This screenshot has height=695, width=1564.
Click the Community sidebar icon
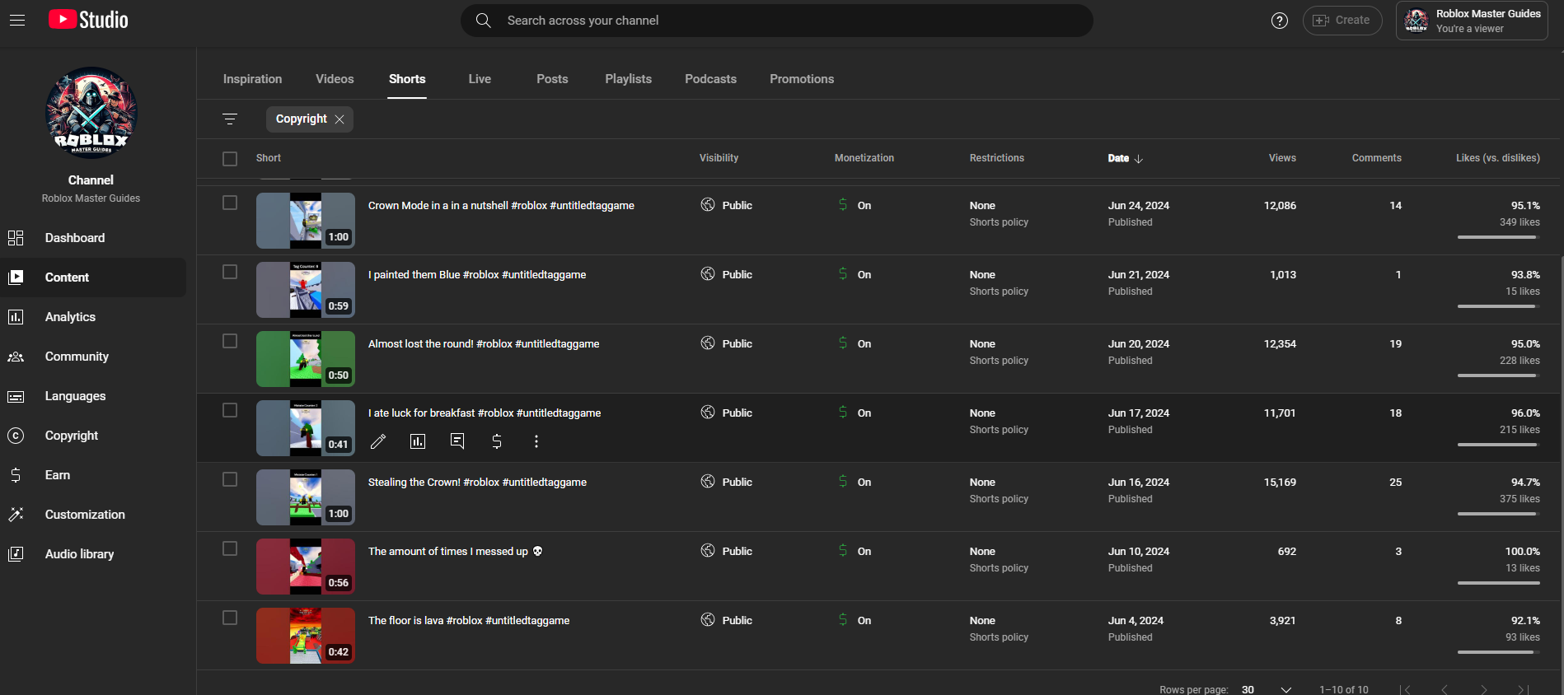[16, 357]
